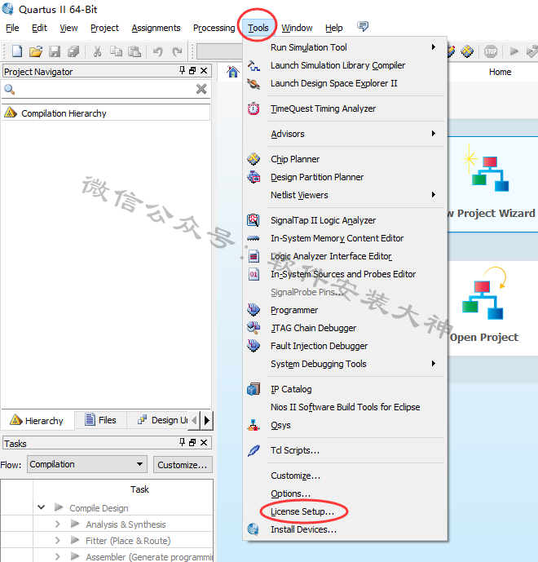
Task: Open the Flow Compilation dropdown
Action: click(87, 464)
